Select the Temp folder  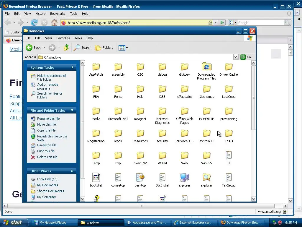(96, 158)
